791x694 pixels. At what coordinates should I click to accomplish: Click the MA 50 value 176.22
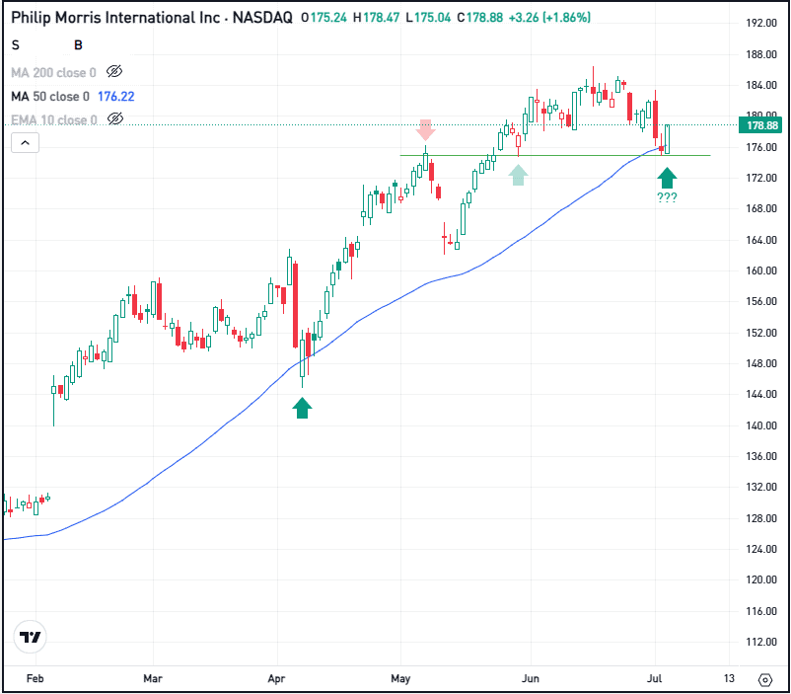click(x=116, y=96)
